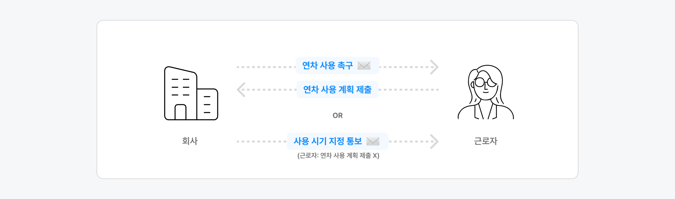675x199 pixels.
Task: Click the dotted line left of 사용 시기 지정 통보
Action: 261,142
